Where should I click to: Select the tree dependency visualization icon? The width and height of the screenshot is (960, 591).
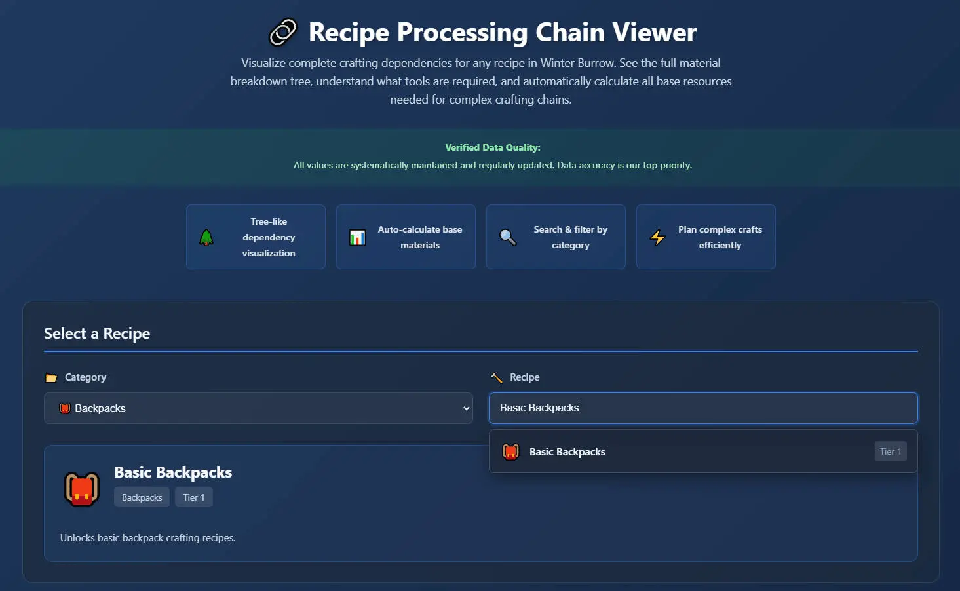207,237
